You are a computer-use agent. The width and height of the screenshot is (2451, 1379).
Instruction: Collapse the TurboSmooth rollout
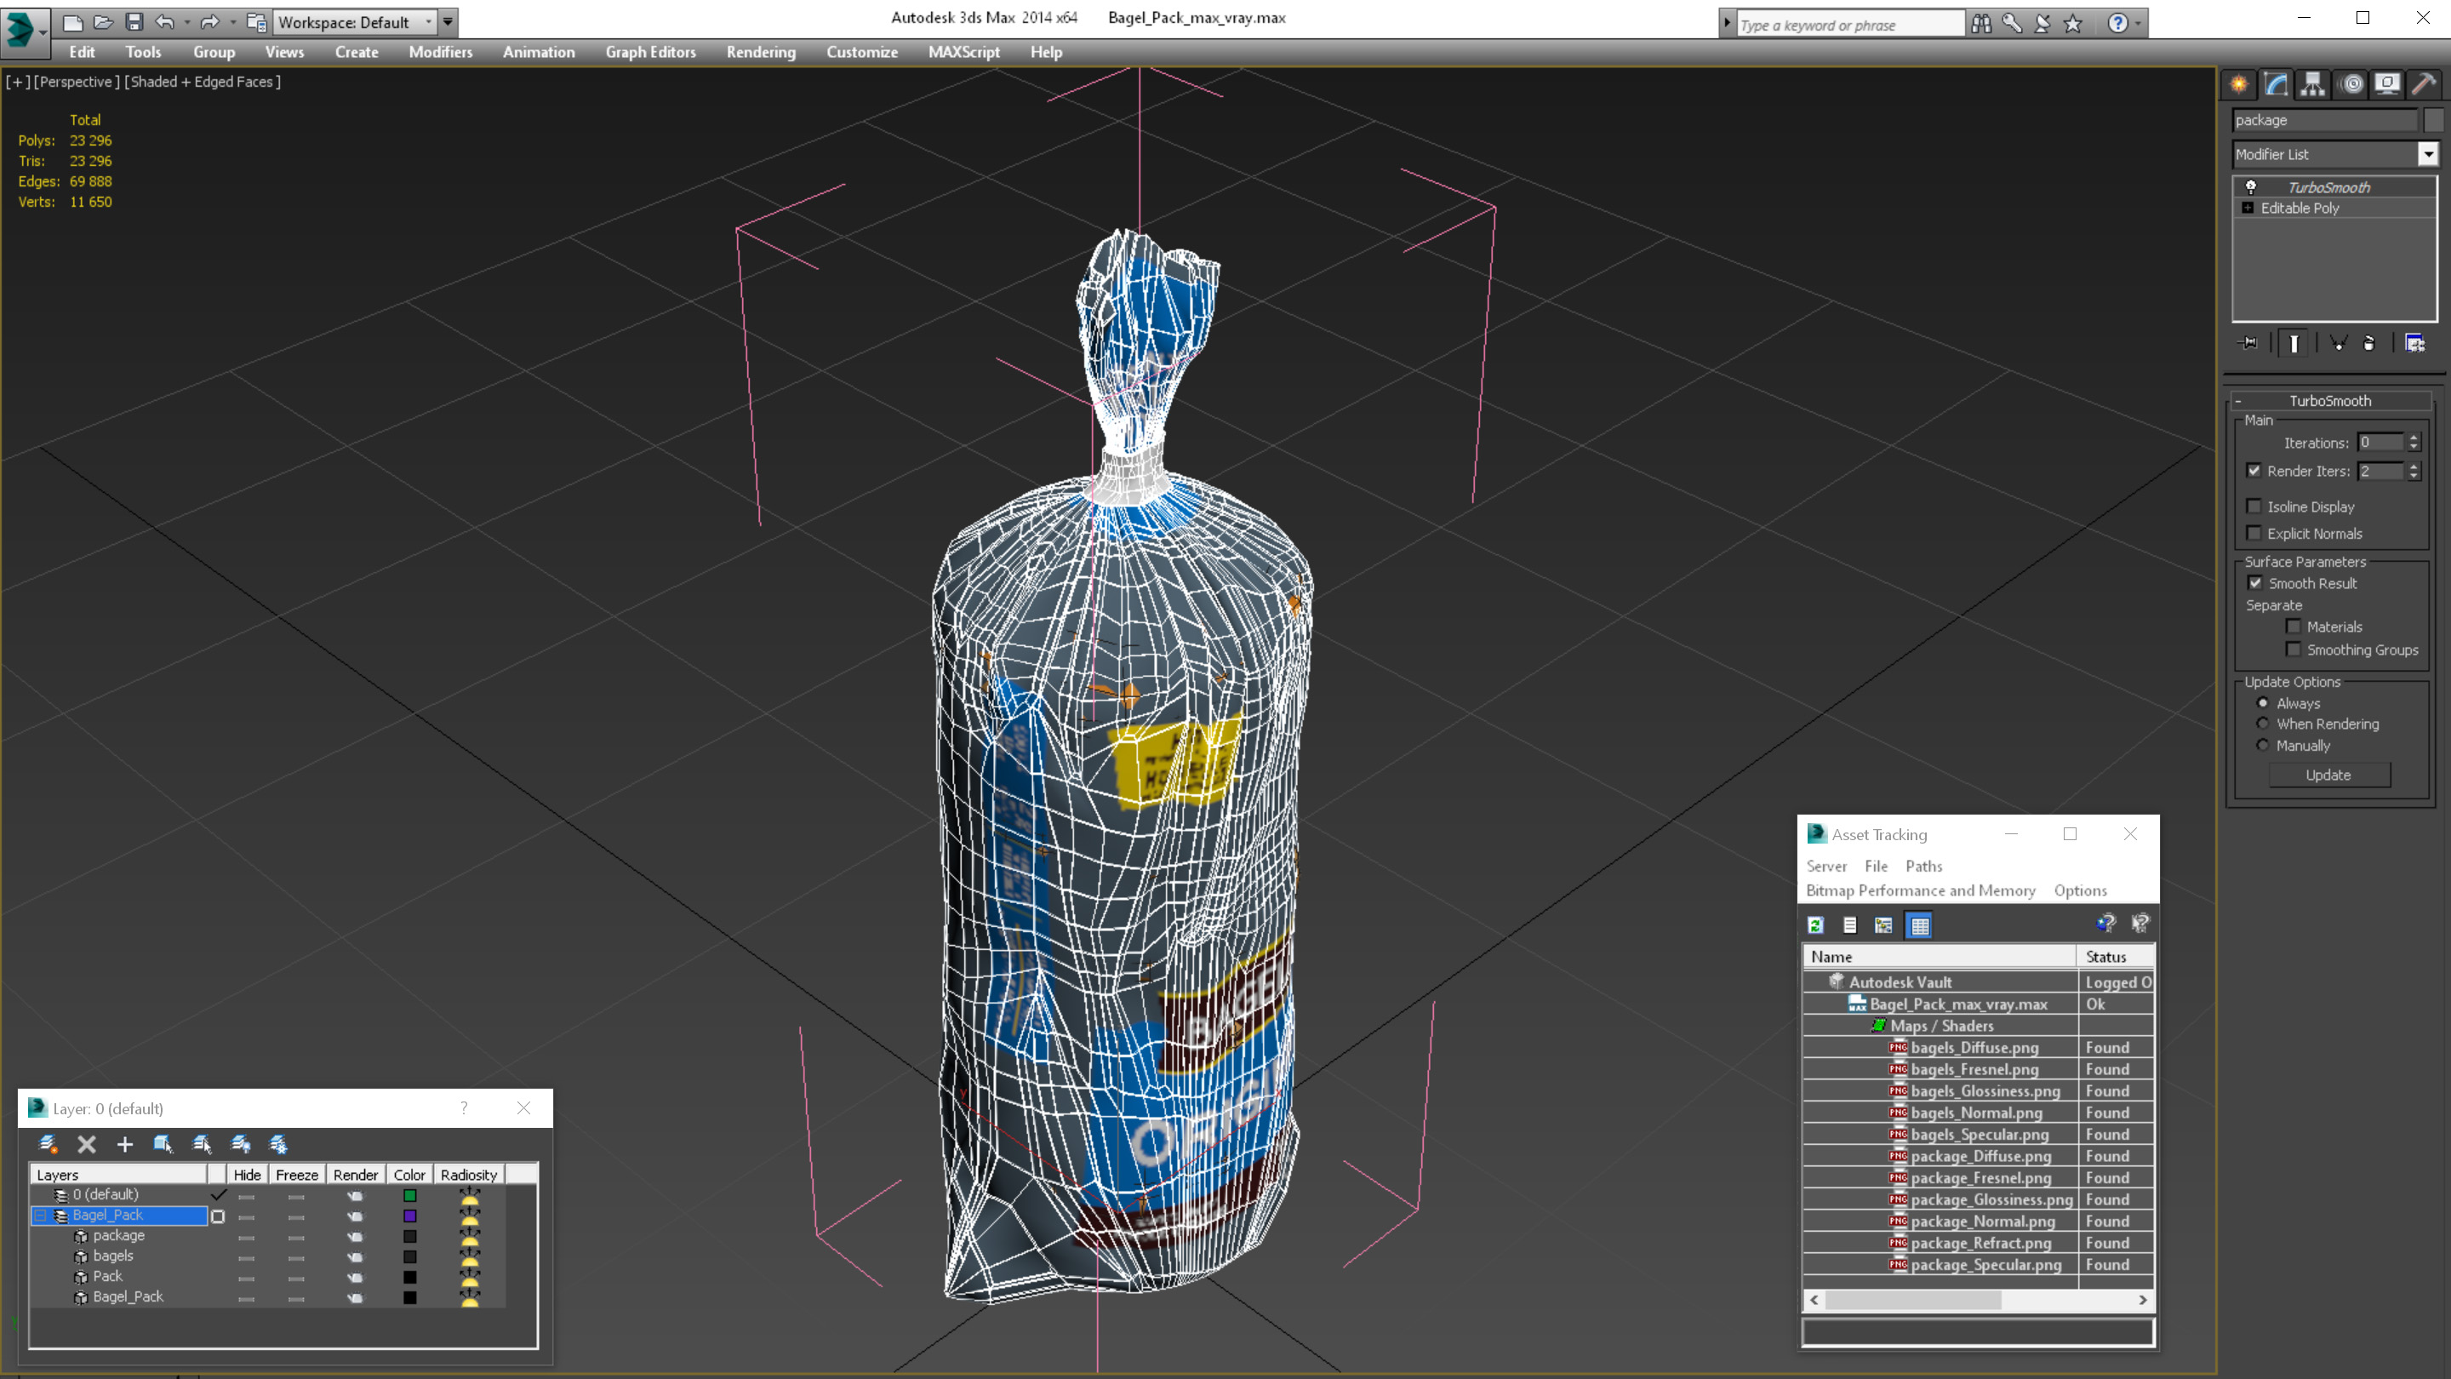click(x=2239, y=401)
